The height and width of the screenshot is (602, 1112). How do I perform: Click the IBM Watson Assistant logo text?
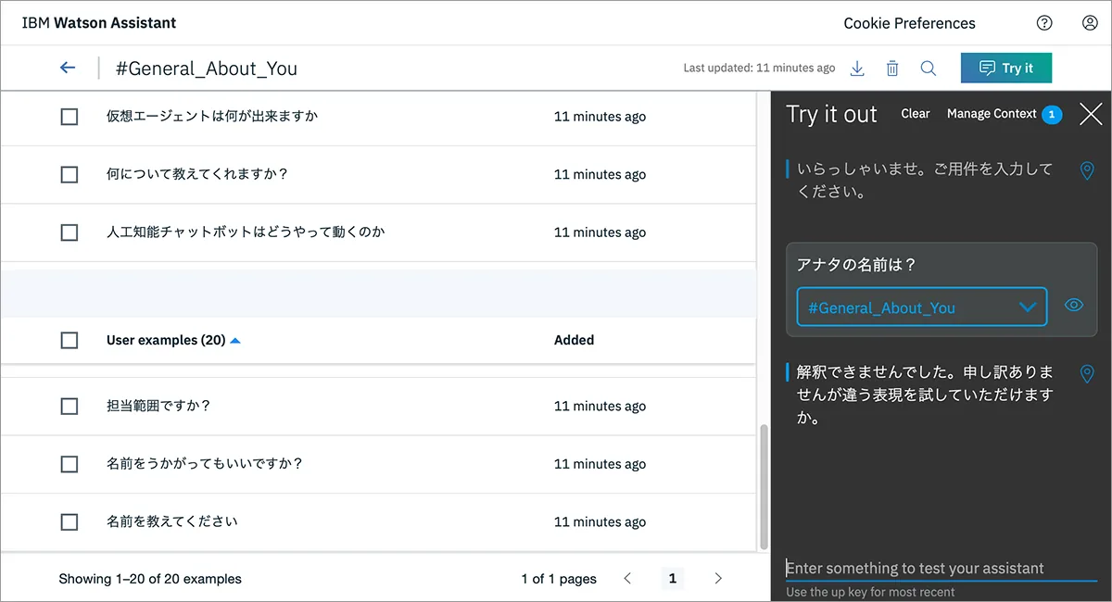[x=99, y=23]
